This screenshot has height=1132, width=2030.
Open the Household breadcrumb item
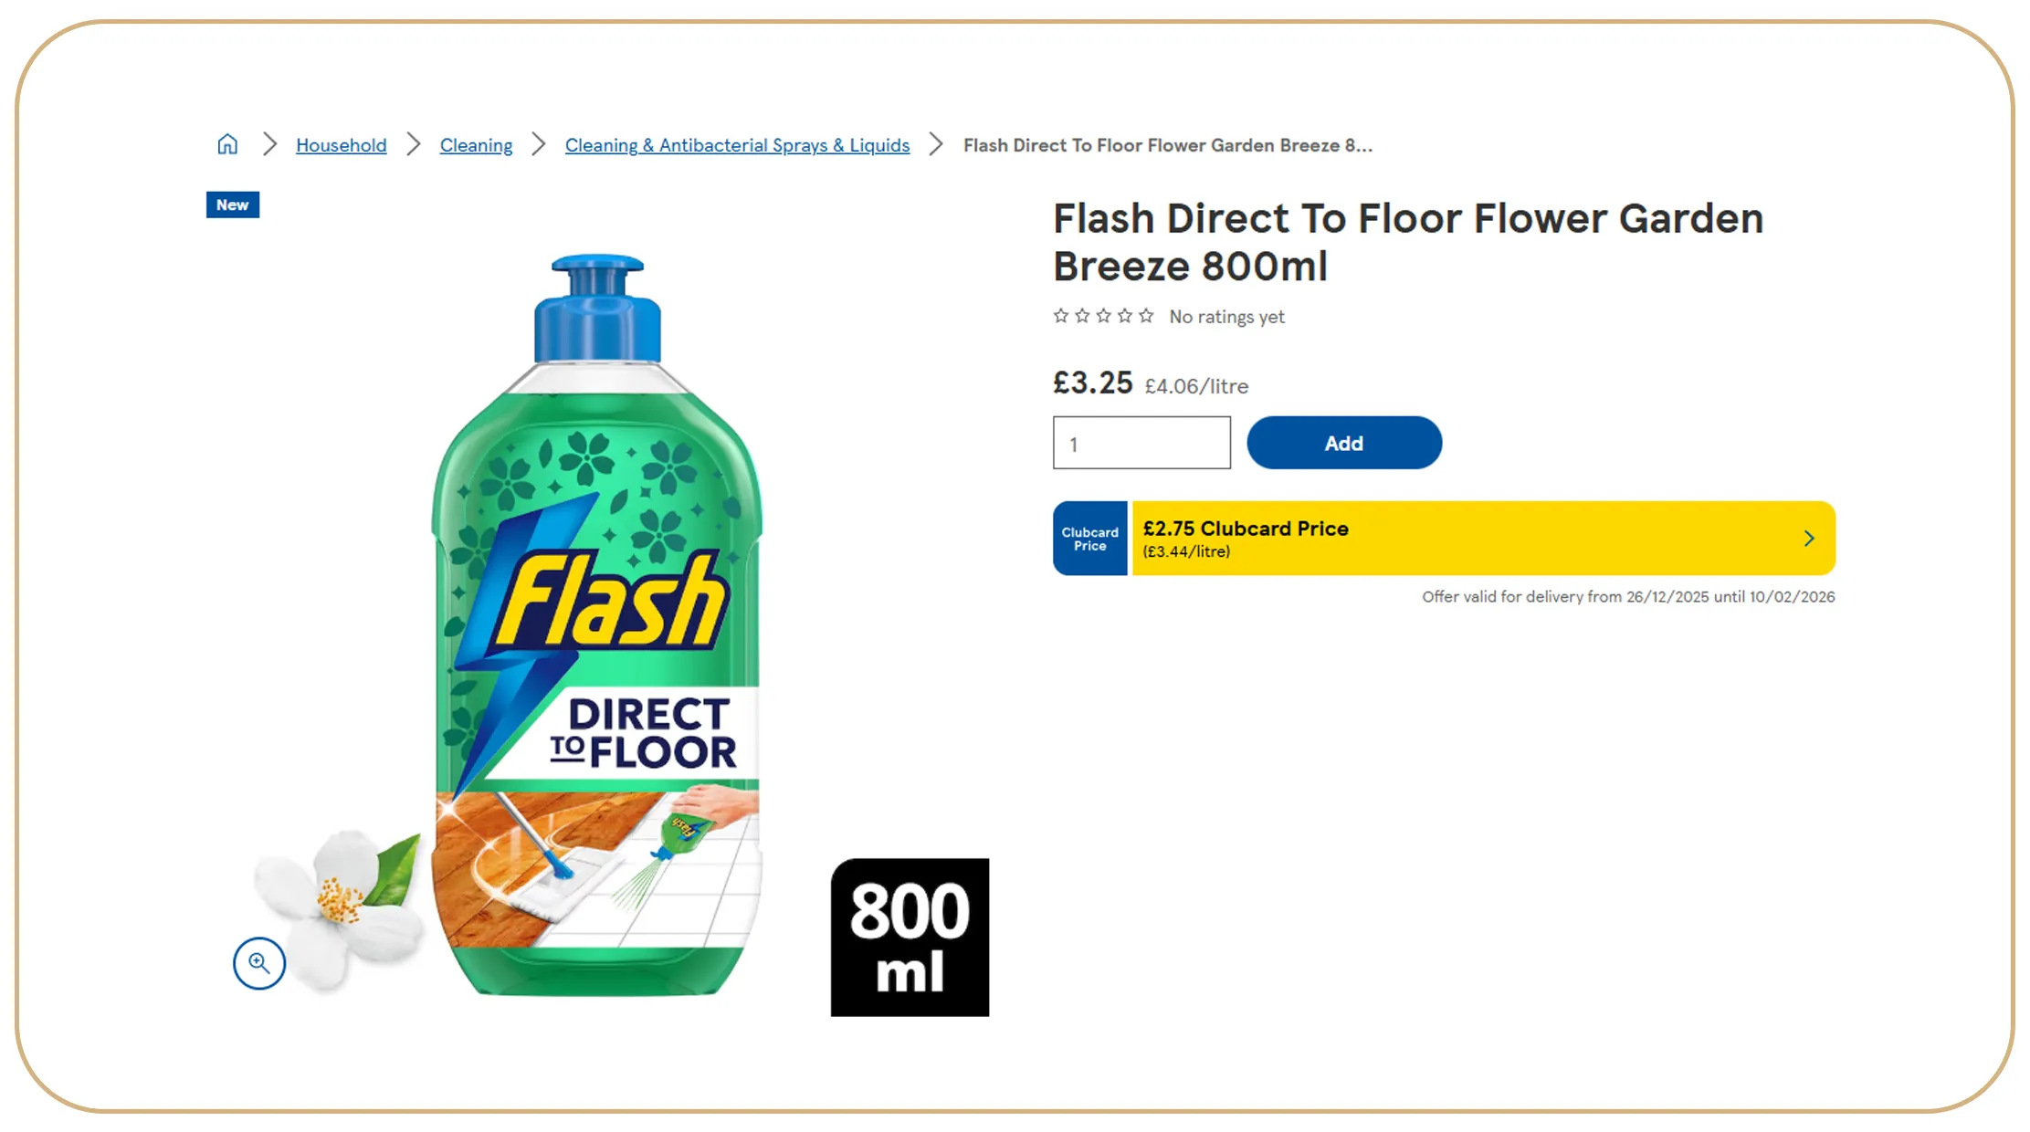point(341,145)
